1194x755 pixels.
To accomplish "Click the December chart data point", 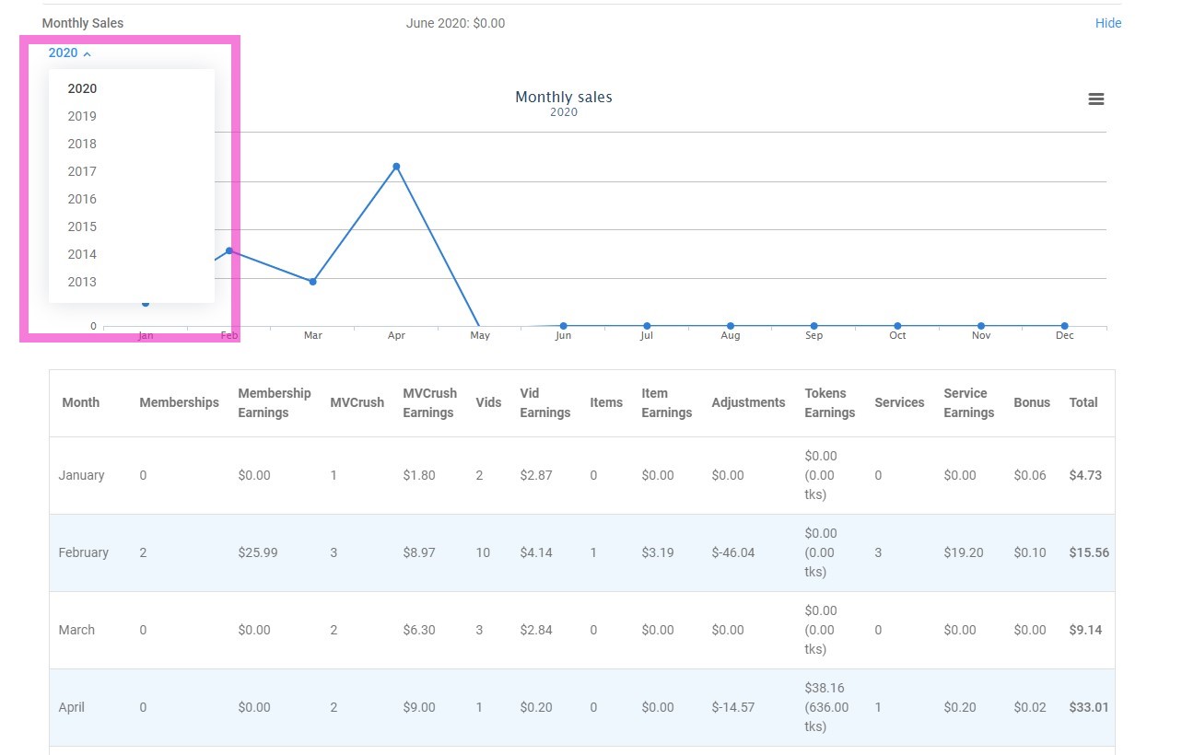I will 1064,326.
